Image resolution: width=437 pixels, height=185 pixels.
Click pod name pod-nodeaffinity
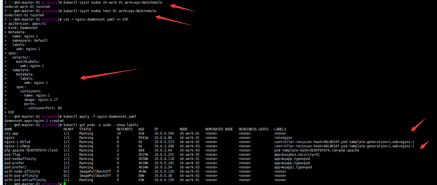[20, 159]
